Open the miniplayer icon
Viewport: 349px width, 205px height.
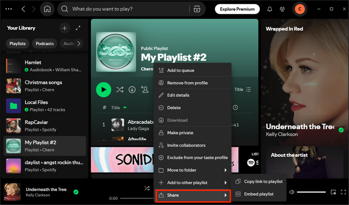pos(333,192)
